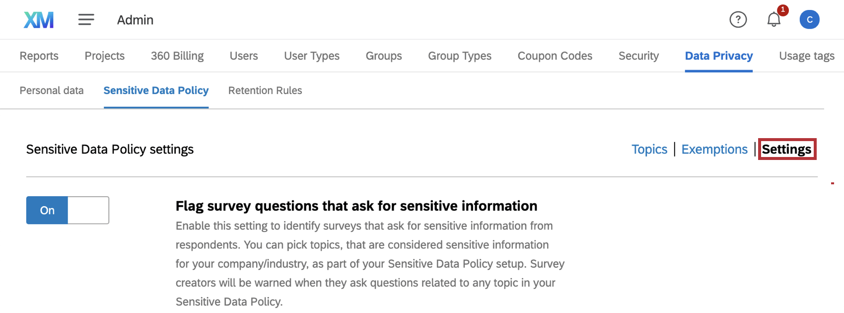Open the help question mark icon
The height and width of the screenshot is (313, 844).
(738, 20)
